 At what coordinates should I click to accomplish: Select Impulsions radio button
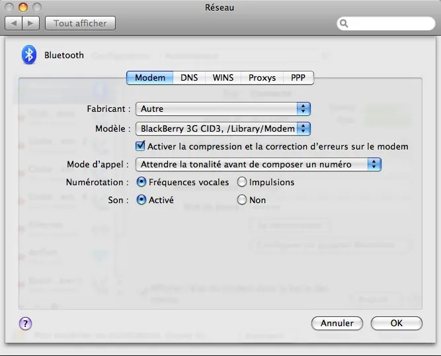tap(241, 182)
